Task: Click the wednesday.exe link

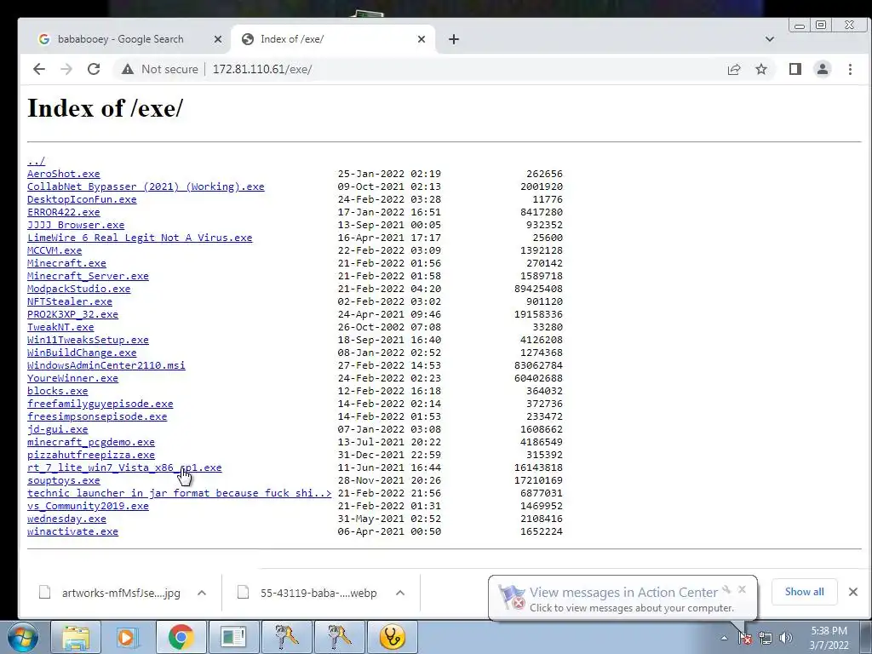Action: 66,519
